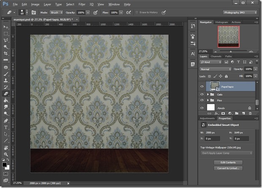Viewport: 262px width, 188px height.
Task: Select the Polygonal Lasso tool
Action: (6, 40)
